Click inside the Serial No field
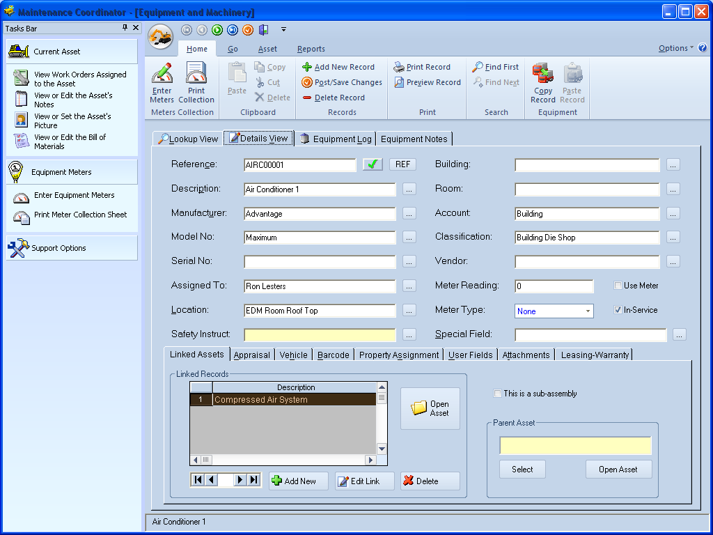 pos(319,261)
